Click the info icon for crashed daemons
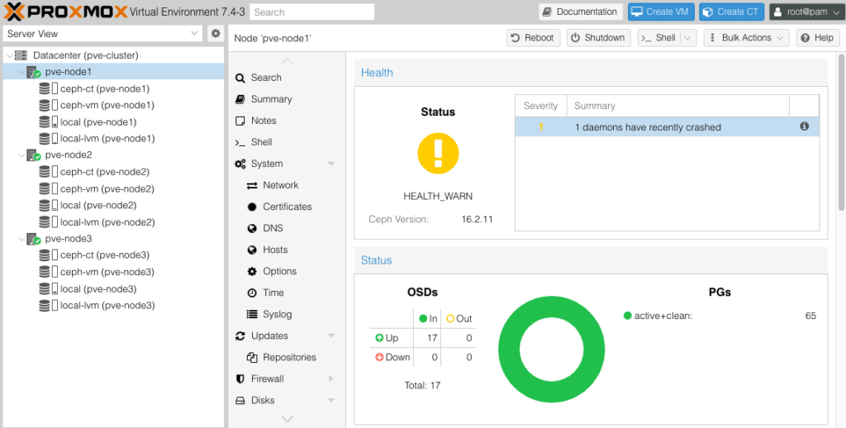 coord(804,126)
